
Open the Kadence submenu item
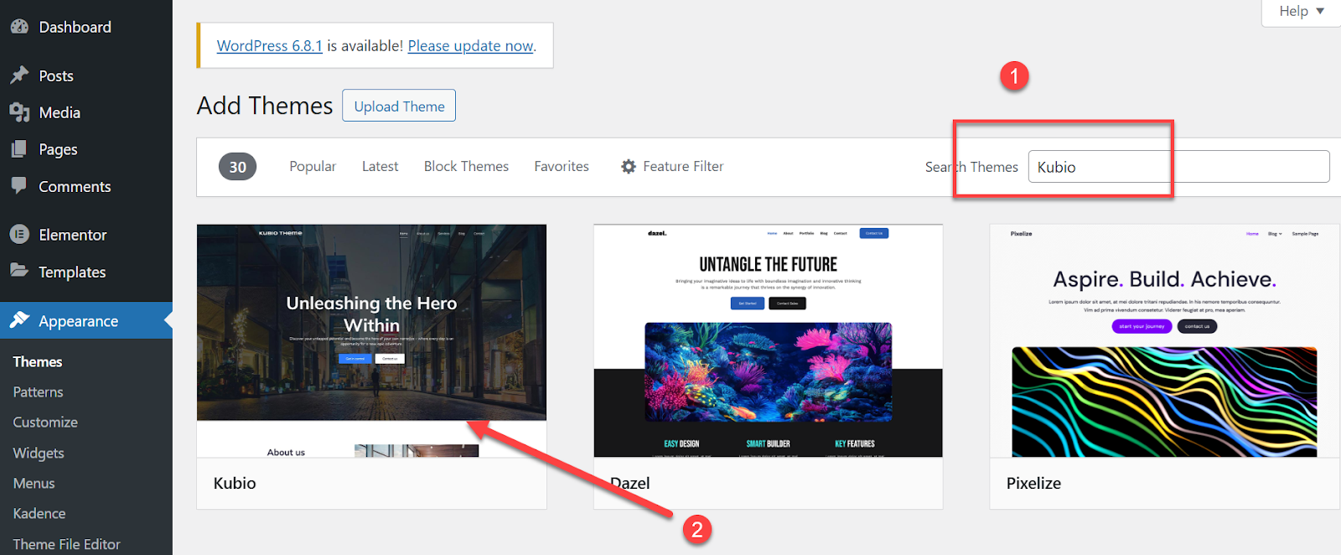39,513
